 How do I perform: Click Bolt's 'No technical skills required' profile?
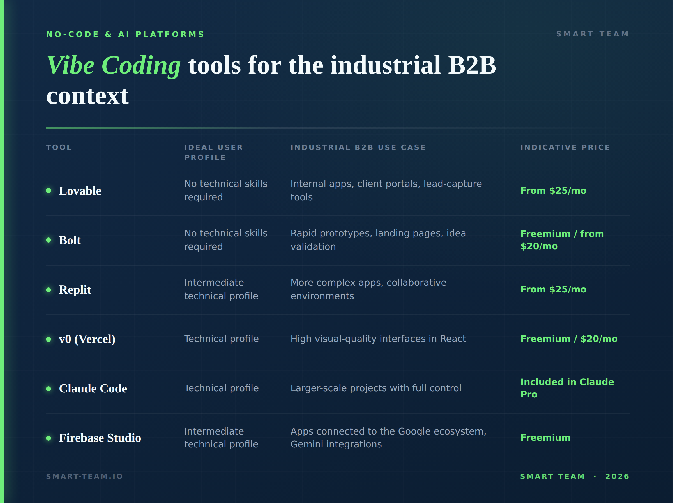click(x=226, y=240)
